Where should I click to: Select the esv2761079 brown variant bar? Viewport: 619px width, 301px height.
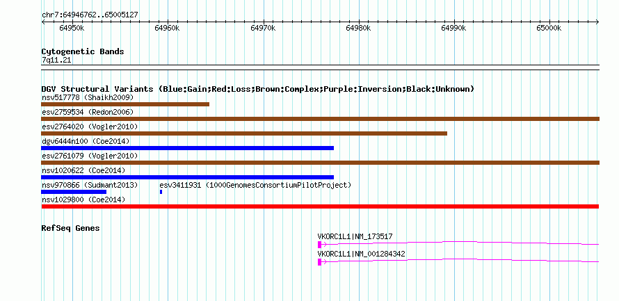point(320,163)
